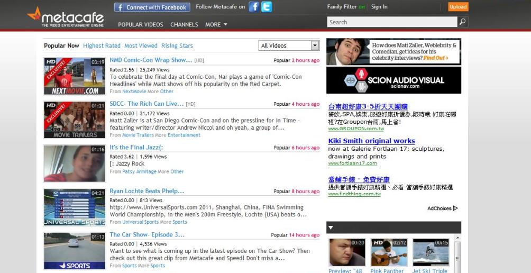Open www.fortlaan17.com ad link
The height and width of the screenshot is (273, 531).
tap(353, 163)
